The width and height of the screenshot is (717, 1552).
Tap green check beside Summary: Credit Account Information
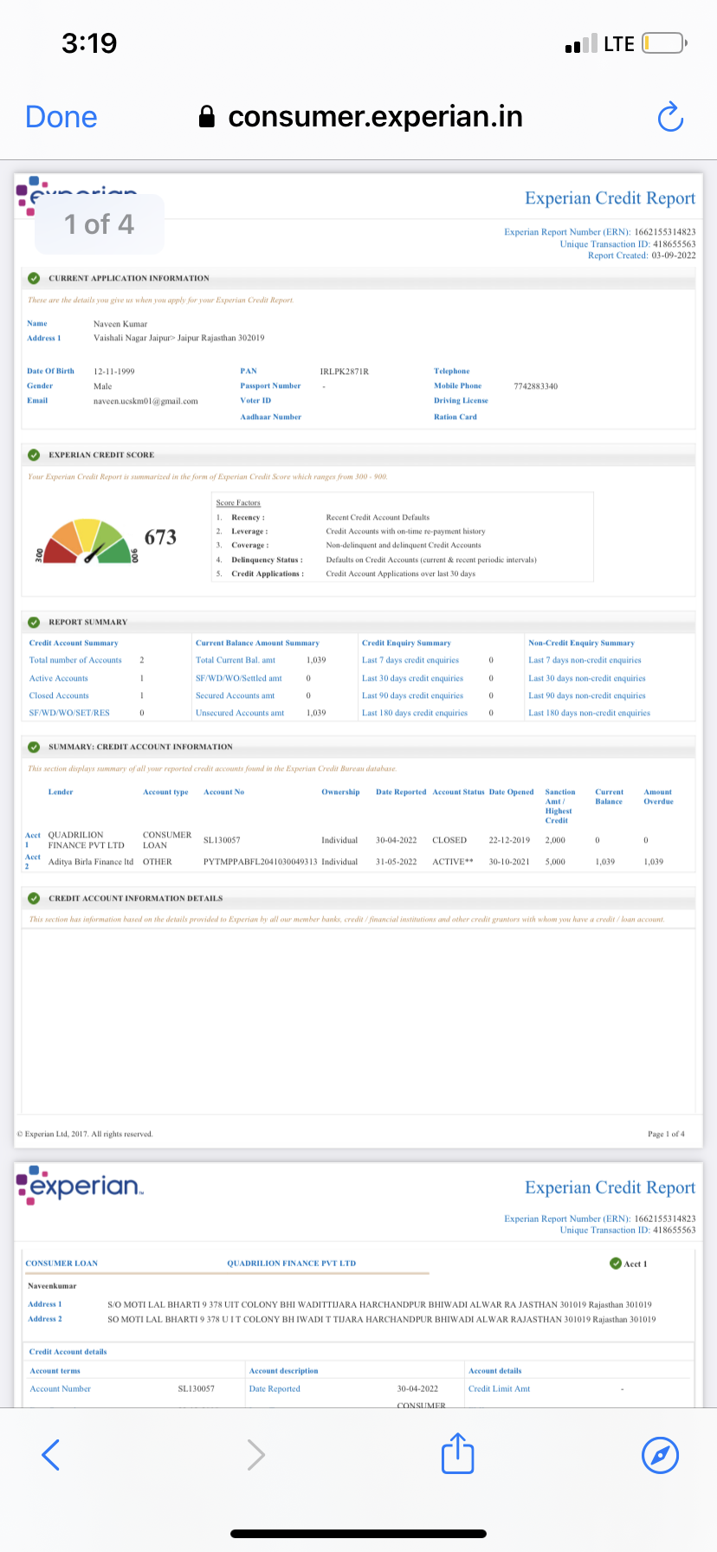pos(34,747)
